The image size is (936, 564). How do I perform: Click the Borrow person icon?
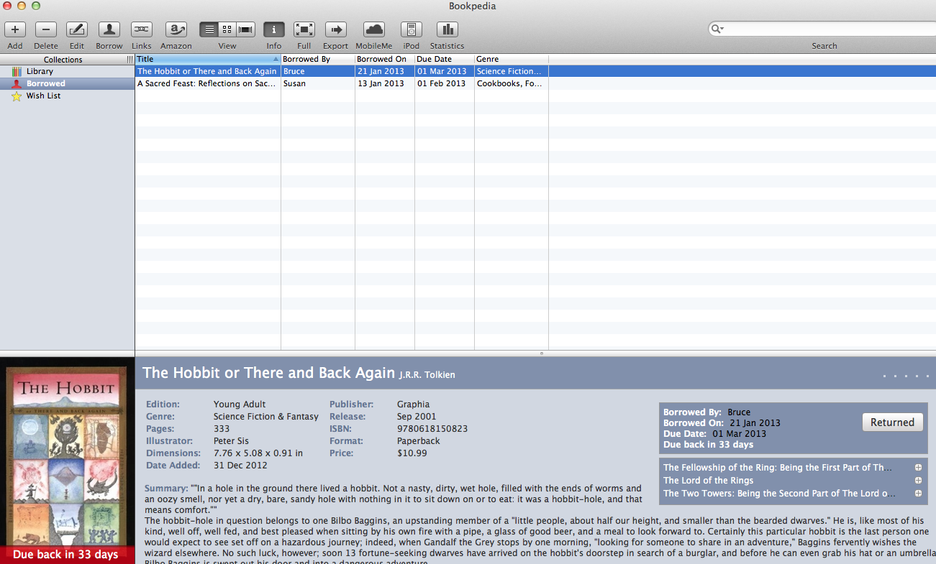[x=109, y=29]
